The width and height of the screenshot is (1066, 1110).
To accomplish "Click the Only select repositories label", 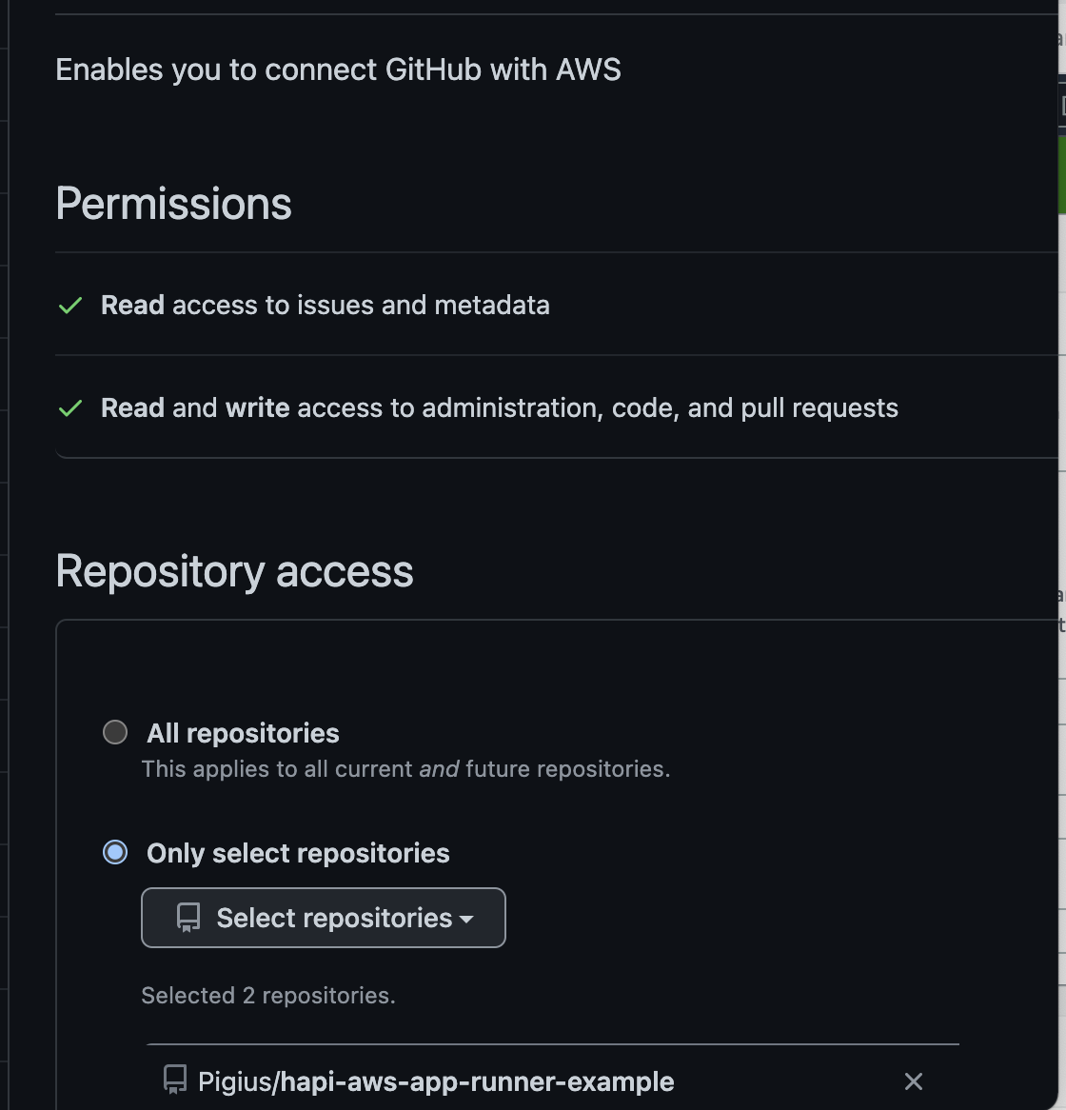I will (x=298, y=853).
